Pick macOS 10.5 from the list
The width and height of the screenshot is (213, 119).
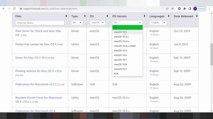(x=127, y=51)
